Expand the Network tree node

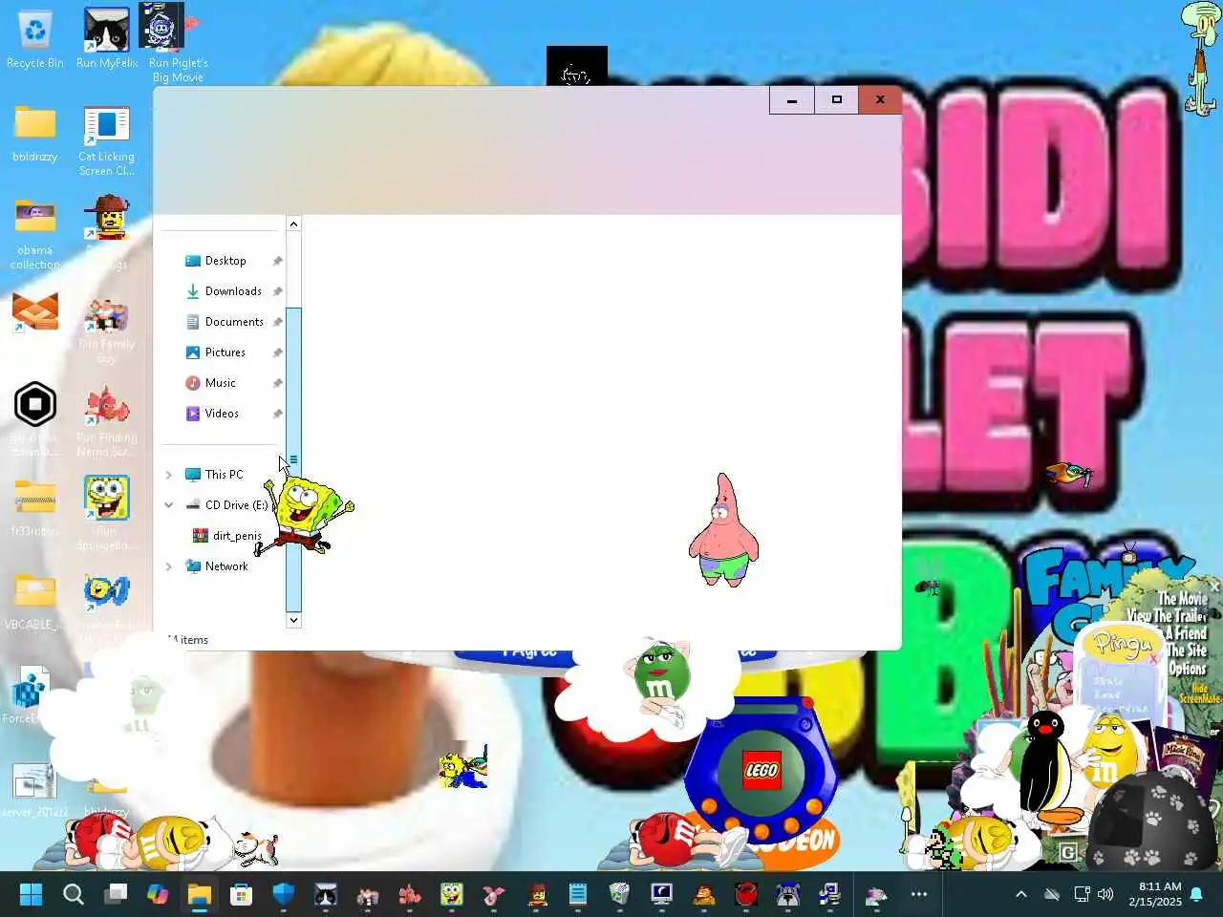169,566
